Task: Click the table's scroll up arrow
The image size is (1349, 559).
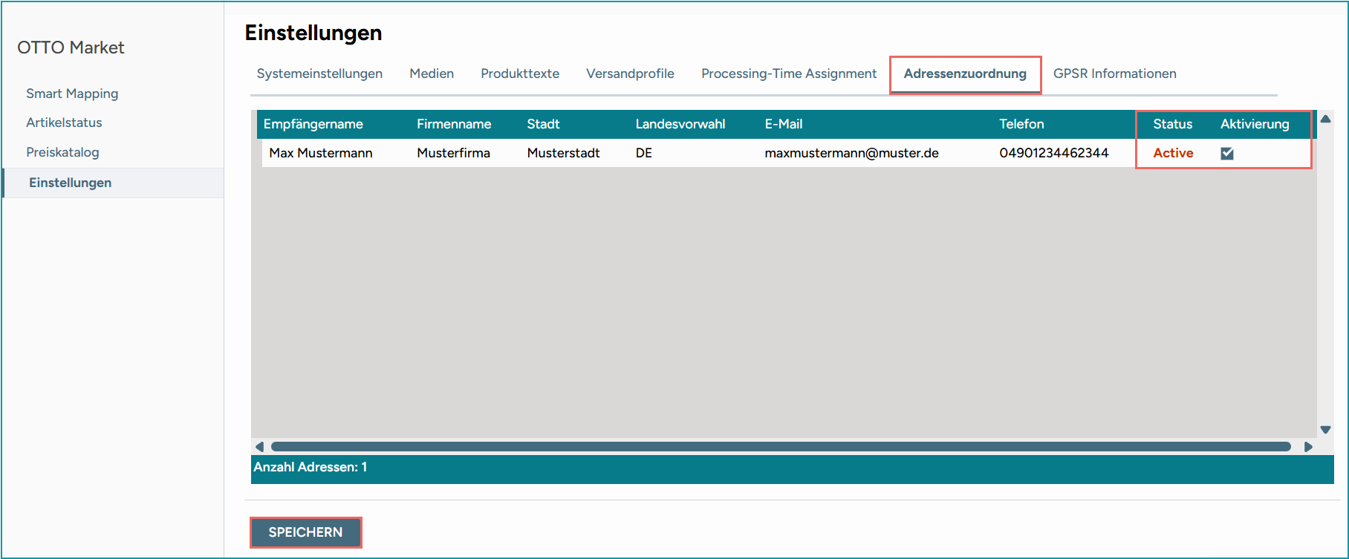Action: pyautogui.click(x=1325, y=119)
